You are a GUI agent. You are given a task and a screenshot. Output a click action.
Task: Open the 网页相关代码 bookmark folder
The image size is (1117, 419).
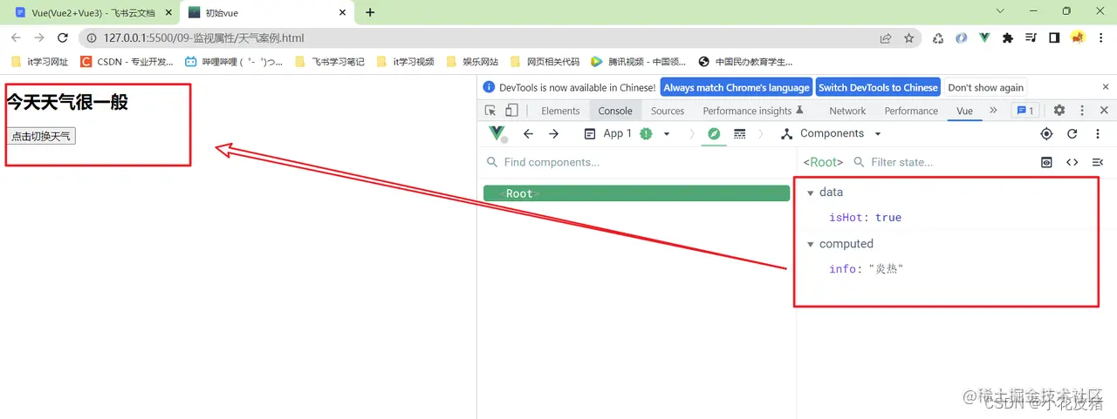coord(546,62)
